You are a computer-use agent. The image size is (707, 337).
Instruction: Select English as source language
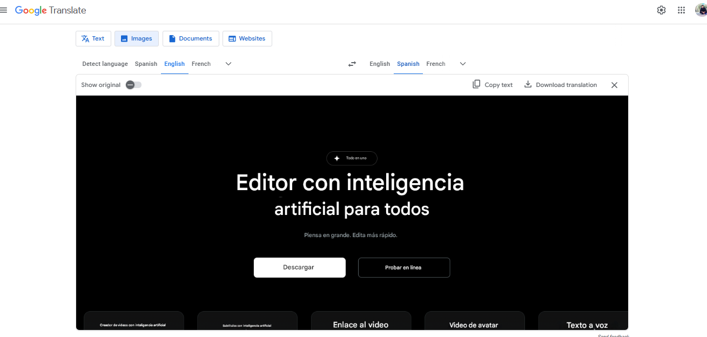point(174,64)
